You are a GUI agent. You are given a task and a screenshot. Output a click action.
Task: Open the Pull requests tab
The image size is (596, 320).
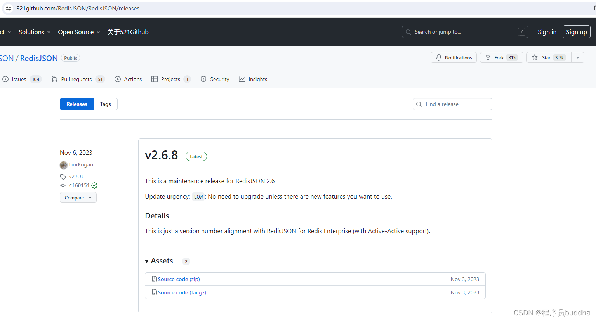tap(78, 79)
